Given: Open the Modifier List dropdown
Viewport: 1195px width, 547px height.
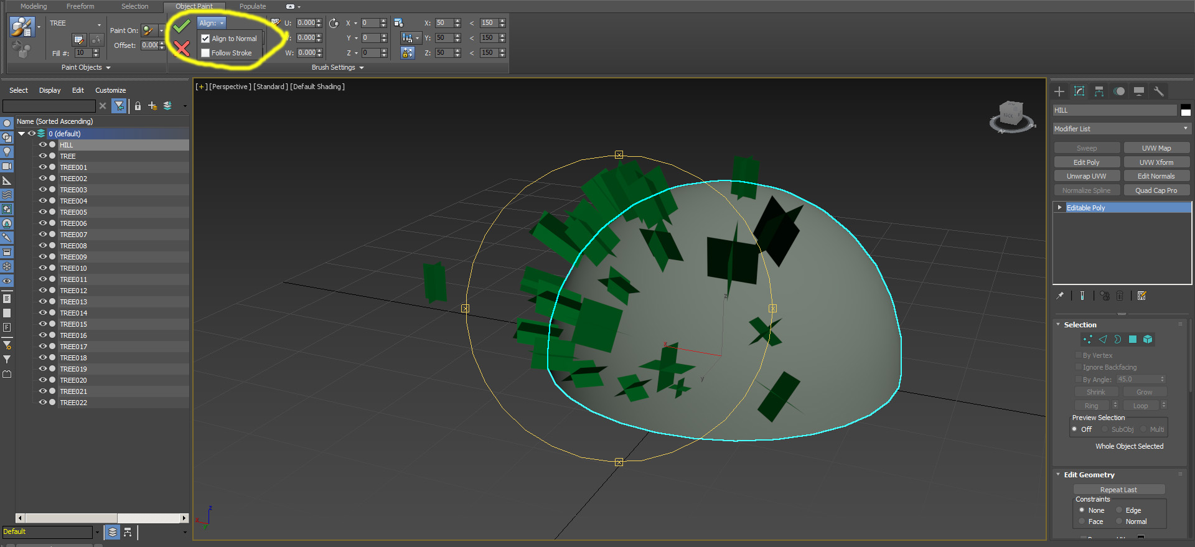Looking at the screenshot, I should tap(1121, 129).
